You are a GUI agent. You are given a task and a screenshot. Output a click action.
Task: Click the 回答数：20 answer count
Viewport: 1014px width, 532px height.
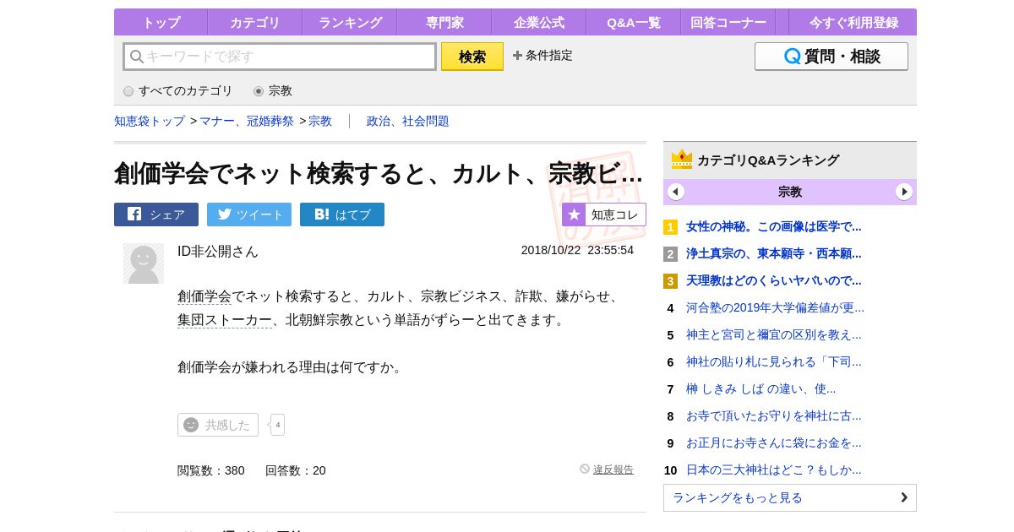coord(296,470)
